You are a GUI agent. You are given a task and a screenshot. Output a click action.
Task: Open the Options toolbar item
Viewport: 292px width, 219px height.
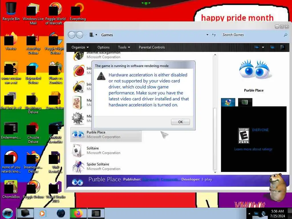point(103,47)
